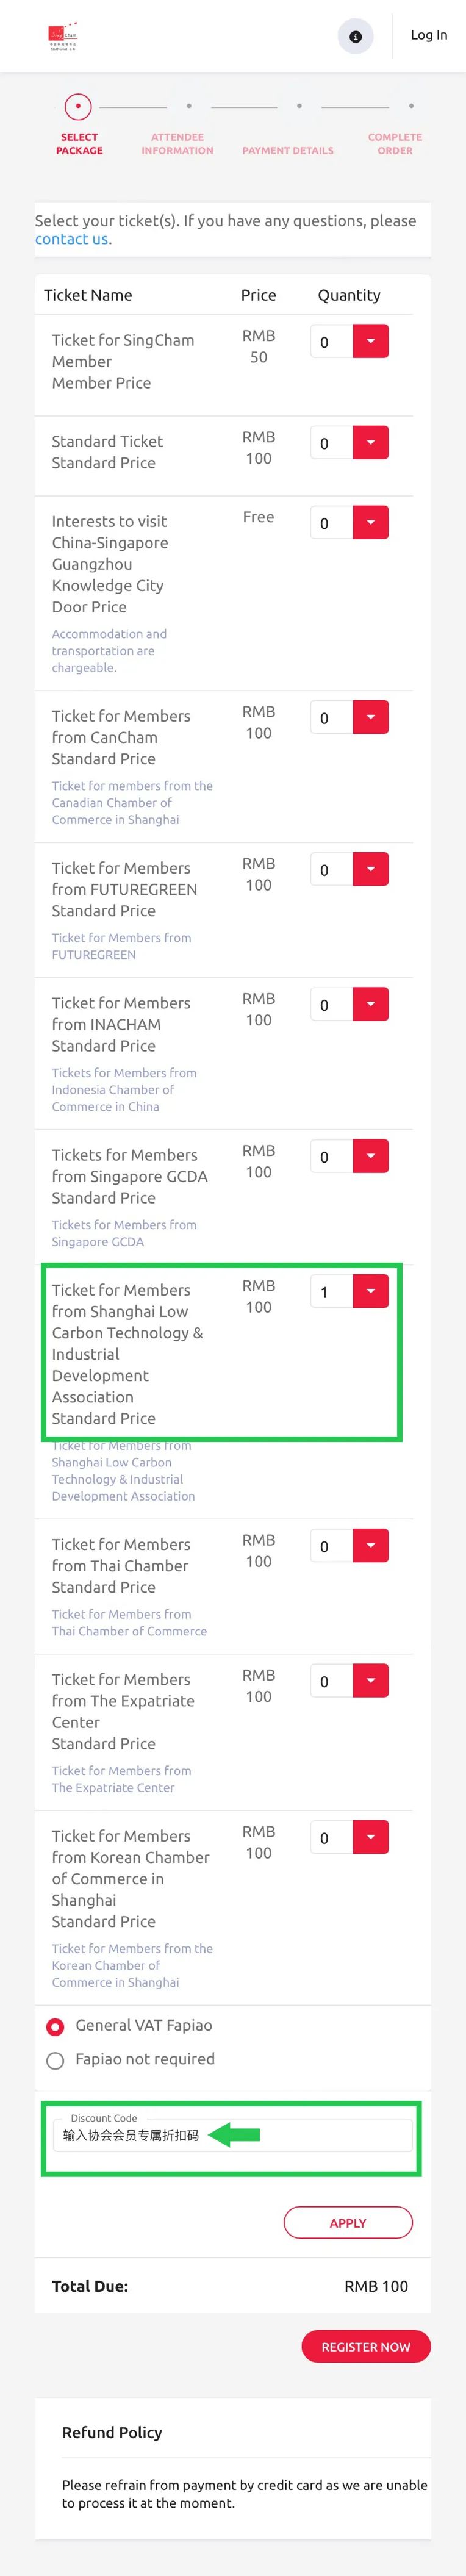Viewport: 466px width, 2576px height.
Task: Select General VAT Fapiao option
Action: tap(56, 2026)
